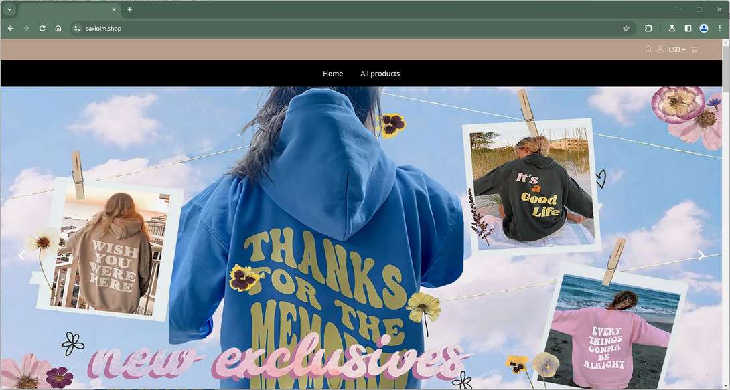Click the account icon in the shop header
This screenshot has height=390, width=730.
[660, 49]
